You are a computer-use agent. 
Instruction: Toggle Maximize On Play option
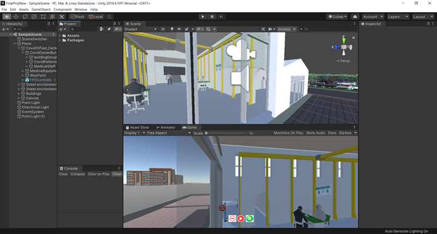coord(288,133)
